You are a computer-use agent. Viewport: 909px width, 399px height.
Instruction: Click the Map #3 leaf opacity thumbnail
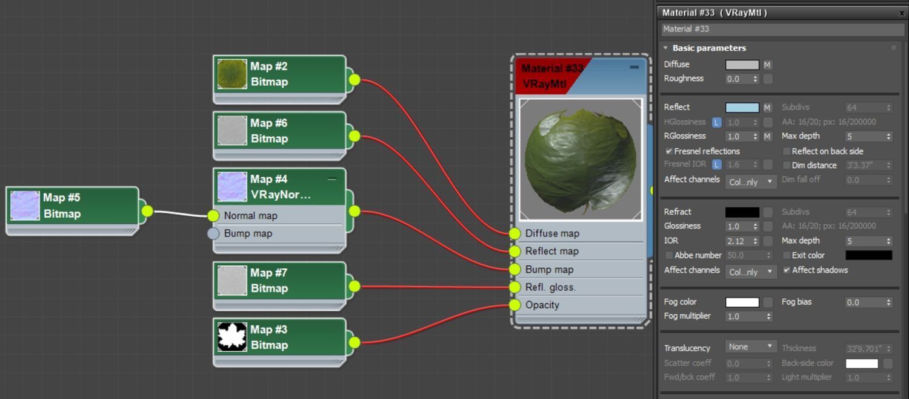(232, 337)
